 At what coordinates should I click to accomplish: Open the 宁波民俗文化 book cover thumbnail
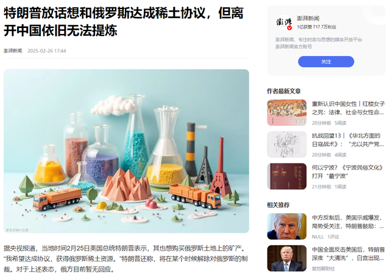287,176
